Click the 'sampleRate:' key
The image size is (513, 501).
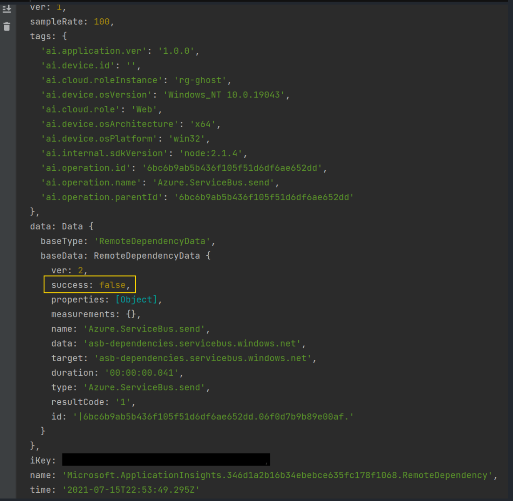coord(59,22)
